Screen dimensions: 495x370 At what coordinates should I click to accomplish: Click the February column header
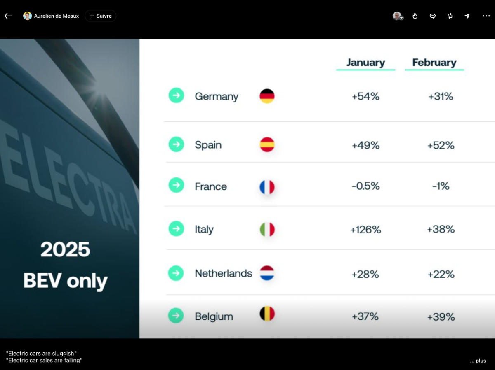434,63
